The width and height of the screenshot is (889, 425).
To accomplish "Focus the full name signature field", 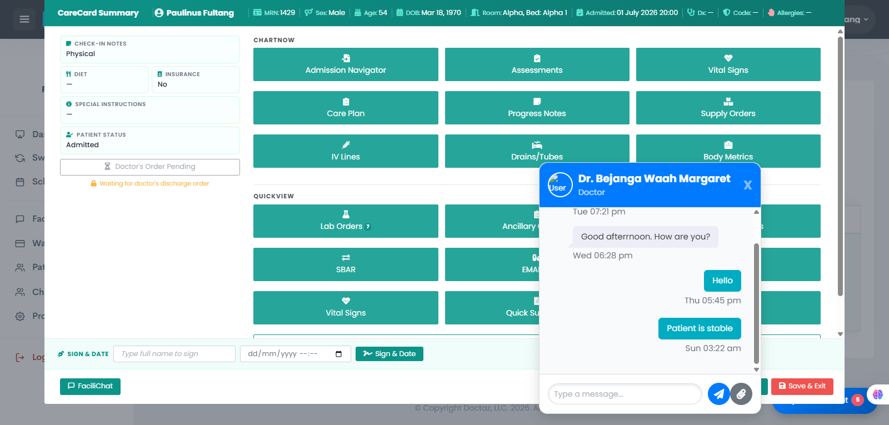I will point(174,354).
